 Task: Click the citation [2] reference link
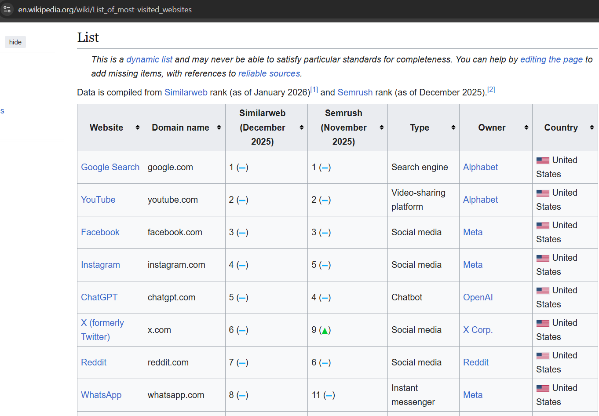[491, 90]
